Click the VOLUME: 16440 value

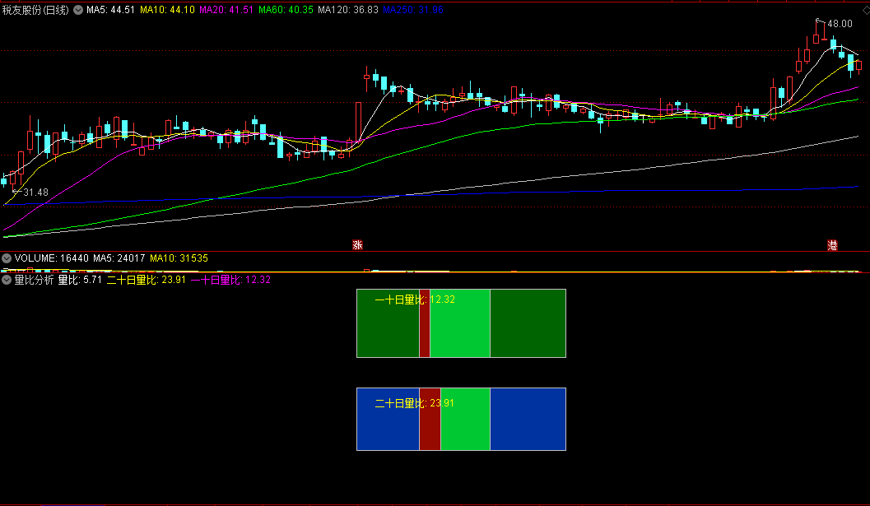click(x=52, y=258)
